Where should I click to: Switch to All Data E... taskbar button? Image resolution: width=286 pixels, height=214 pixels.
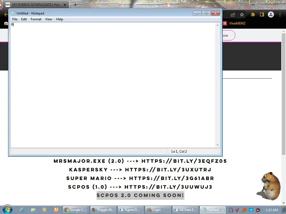(x=185, y=210)
